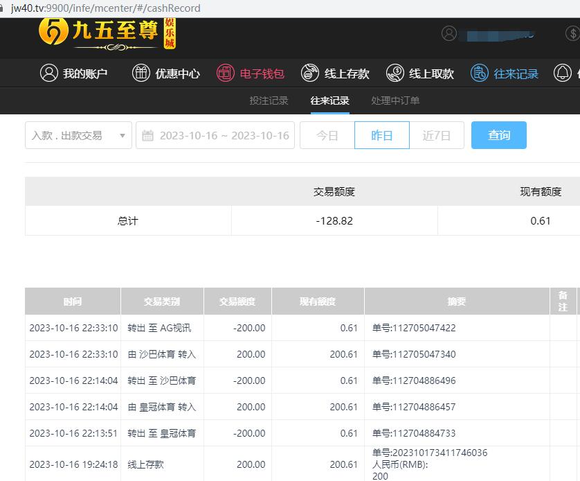Click the 优惠中心 gift icon
580x481 pixels.
point(141,73)
